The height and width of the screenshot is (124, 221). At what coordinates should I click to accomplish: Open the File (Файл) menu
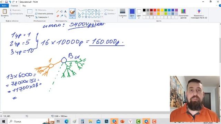pyautogui.click(x=4, y=6)
